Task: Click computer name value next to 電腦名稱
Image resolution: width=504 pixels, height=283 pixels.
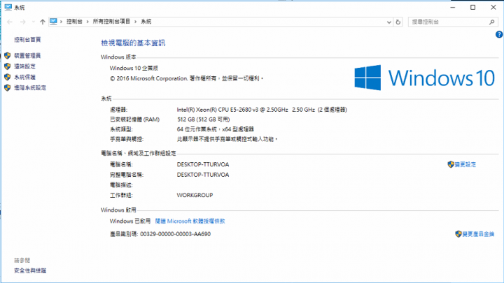Action: (203, 164)
